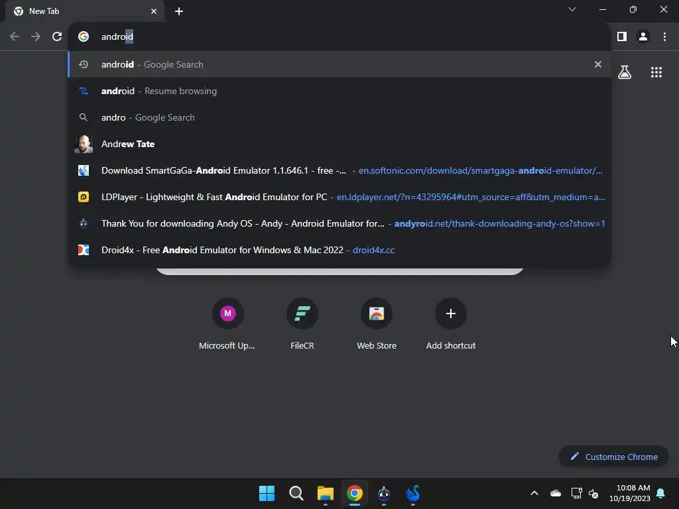Click the Customize Chrome button

coord(613,457)
